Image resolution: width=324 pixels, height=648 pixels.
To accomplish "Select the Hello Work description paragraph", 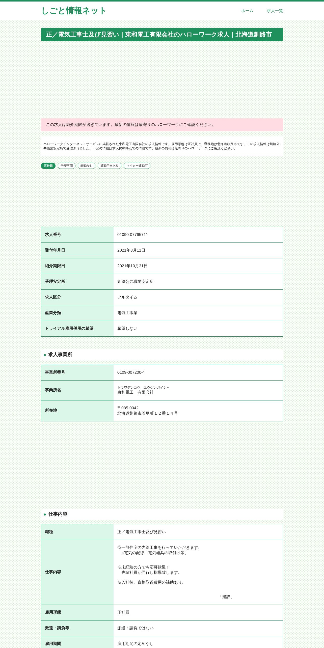I will (161, 146).
